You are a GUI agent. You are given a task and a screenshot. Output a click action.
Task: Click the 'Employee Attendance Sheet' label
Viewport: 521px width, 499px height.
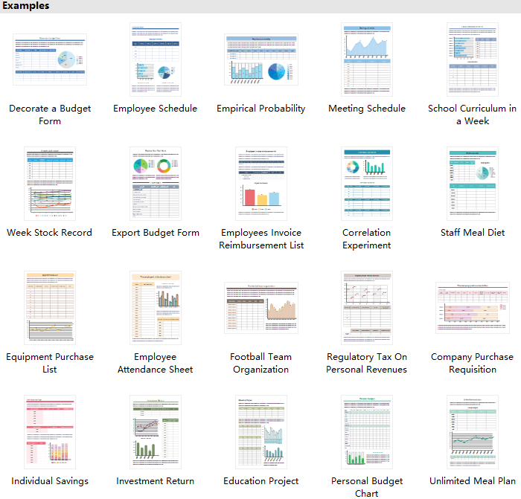click(x=155, y=363)
